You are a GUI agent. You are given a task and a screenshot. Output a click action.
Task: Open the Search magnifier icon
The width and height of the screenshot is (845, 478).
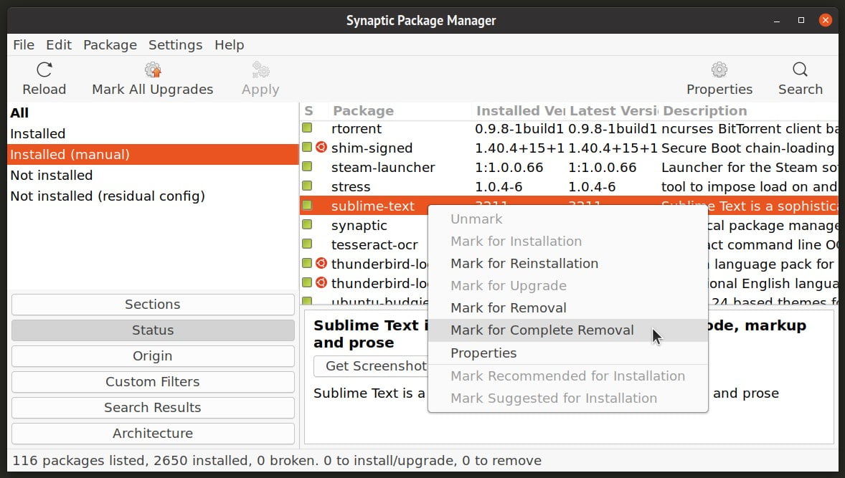point(801,70)
